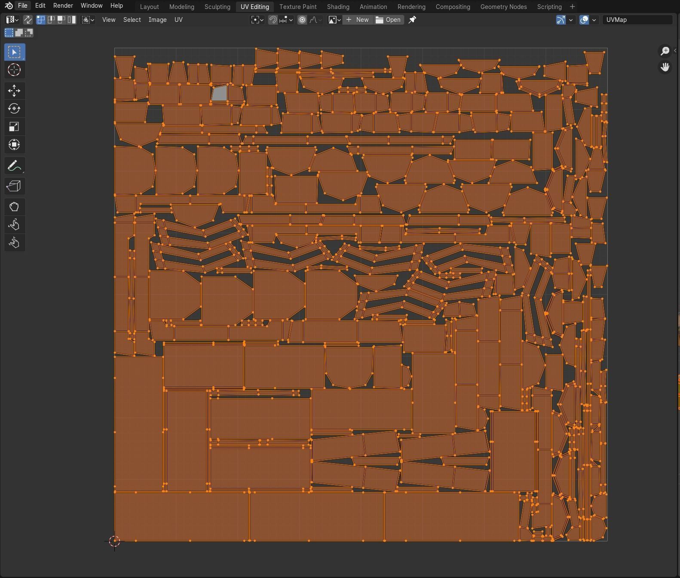Toggle UV sync selection
The image size is (680, 578).
point(28,20)
